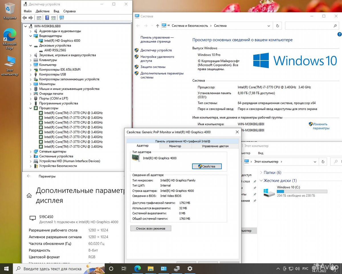The width and height of the screenshot is (342, 274).
Task: Expand the 'Сетевые адаптеры' node
Action: pyautogui.click(x=31, y=152)
